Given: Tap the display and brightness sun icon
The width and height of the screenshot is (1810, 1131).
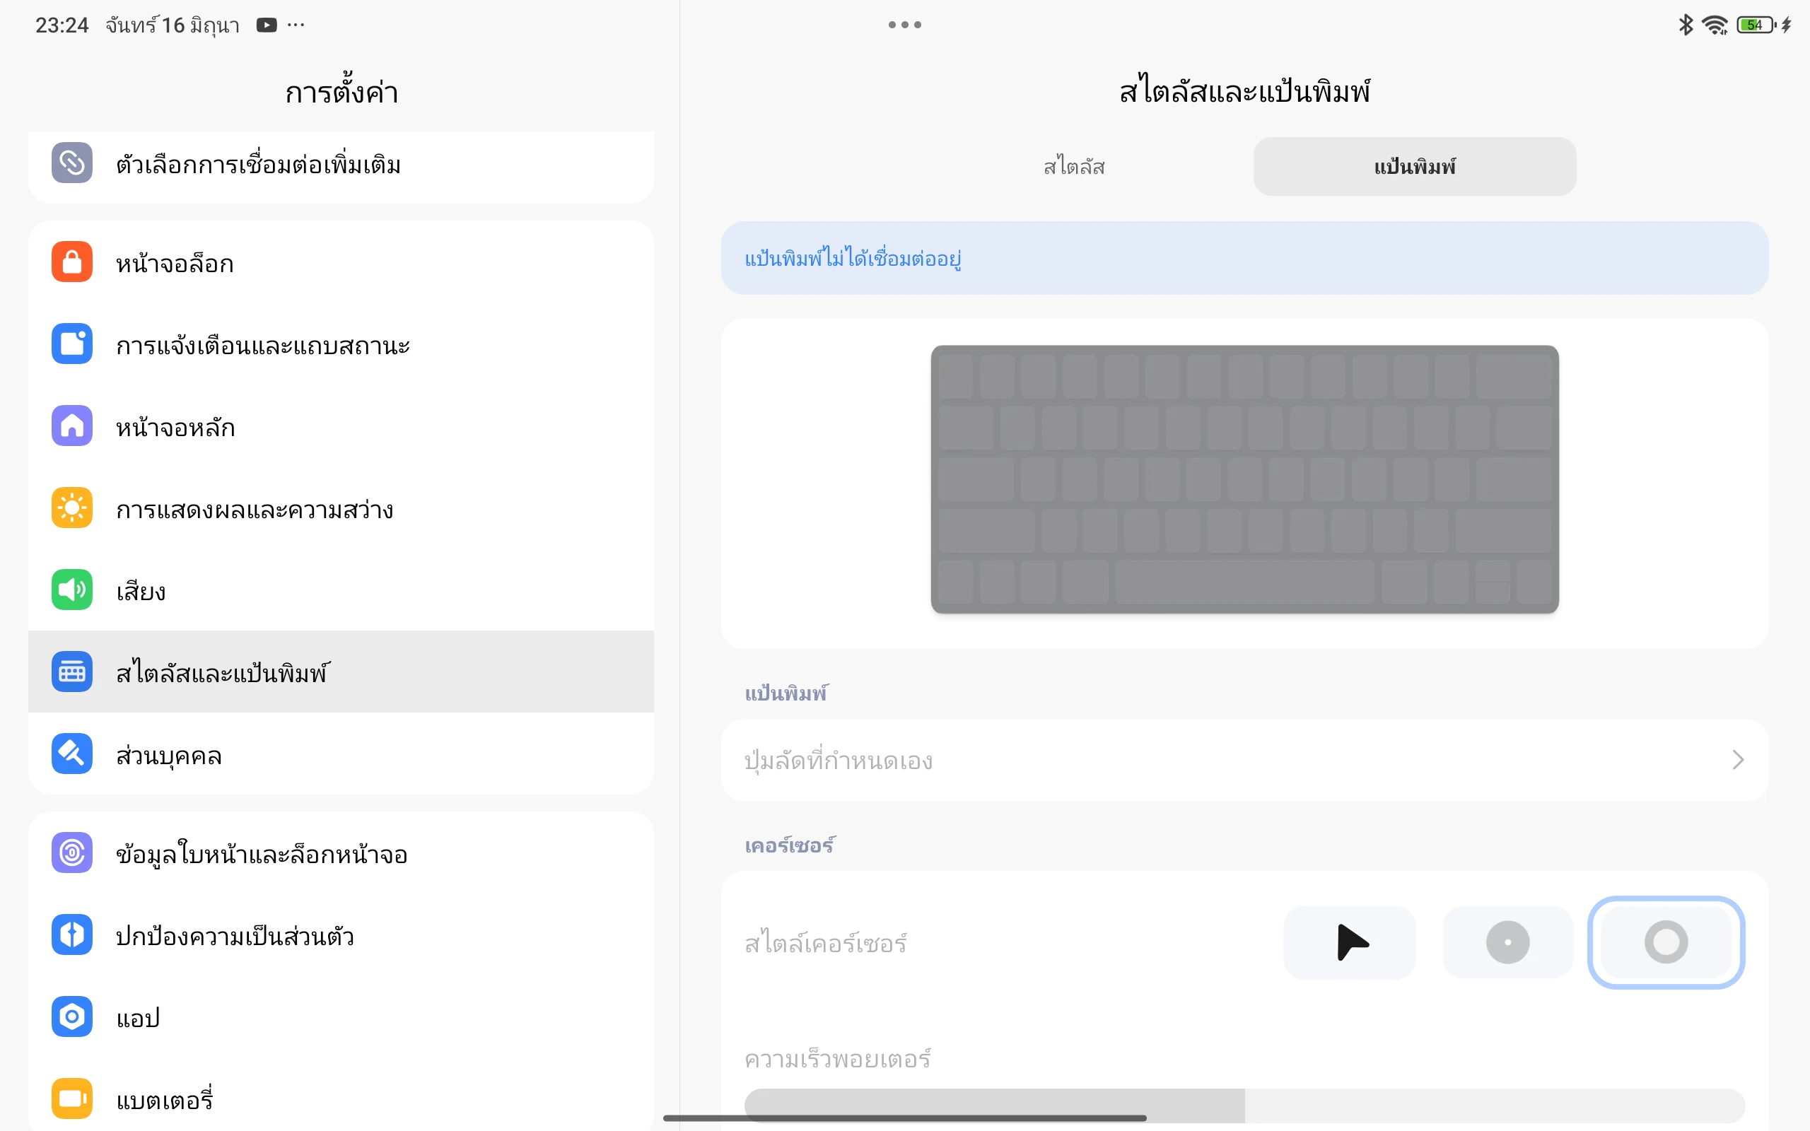Looking at the screenshot, I should pos(72,508).
